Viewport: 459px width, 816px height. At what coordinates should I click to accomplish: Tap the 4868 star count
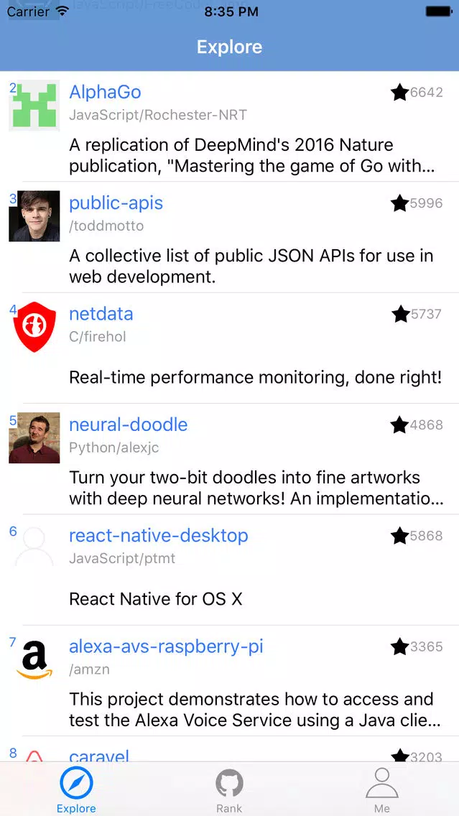click(426, 425)
